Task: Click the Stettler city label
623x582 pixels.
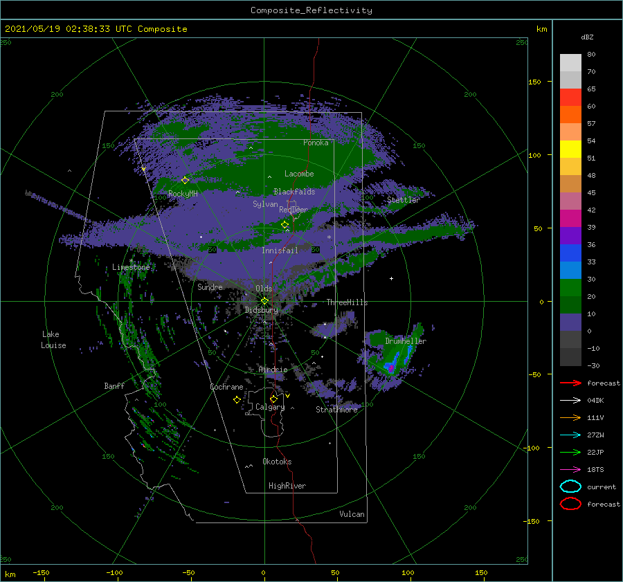Action: (x=404, y=200)
